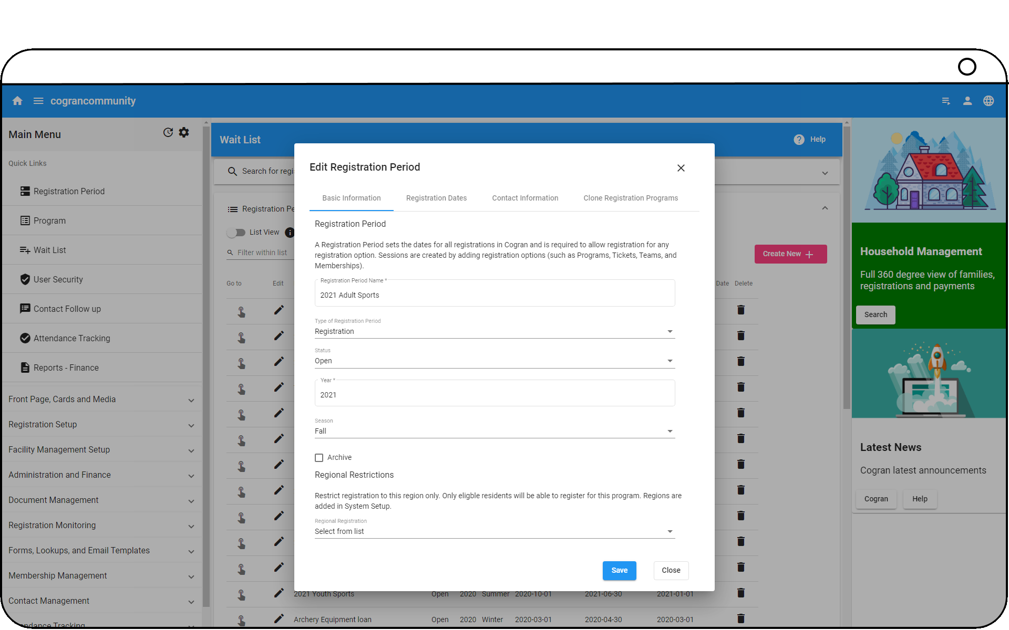Viewport: 1009px width, 630px height.
Task: Click the Wait List sidebar icon
Action: (x=25, y=250)
